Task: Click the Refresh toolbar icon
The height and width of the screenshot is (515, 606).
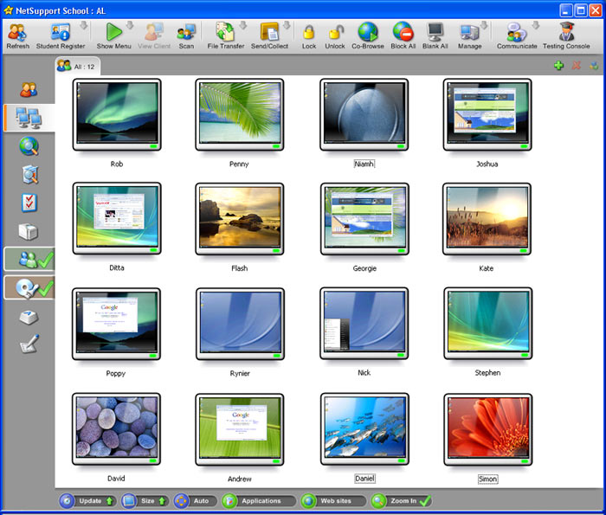Action: click(x=18, y=36)
